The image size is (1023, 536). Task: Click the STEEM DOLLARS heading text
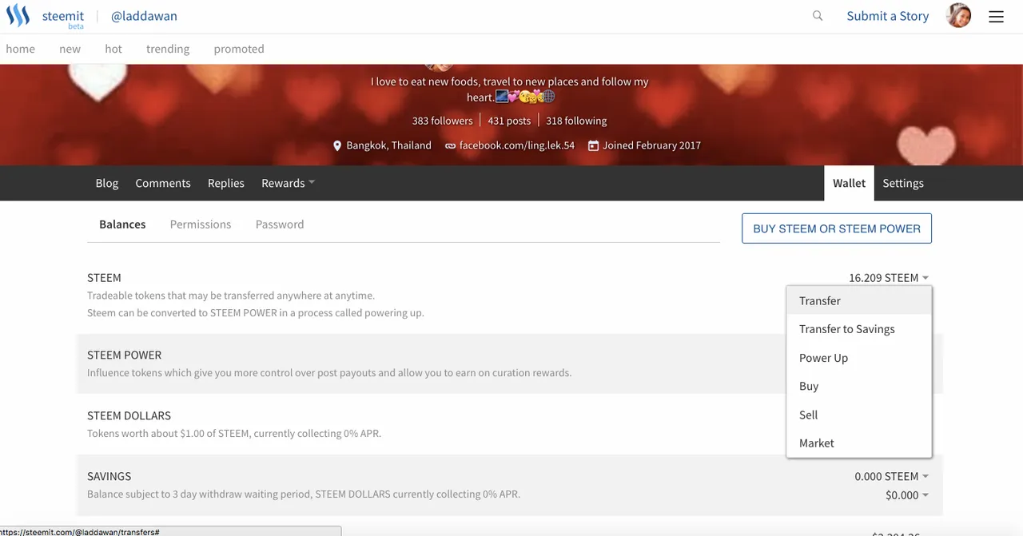point(129,415)
